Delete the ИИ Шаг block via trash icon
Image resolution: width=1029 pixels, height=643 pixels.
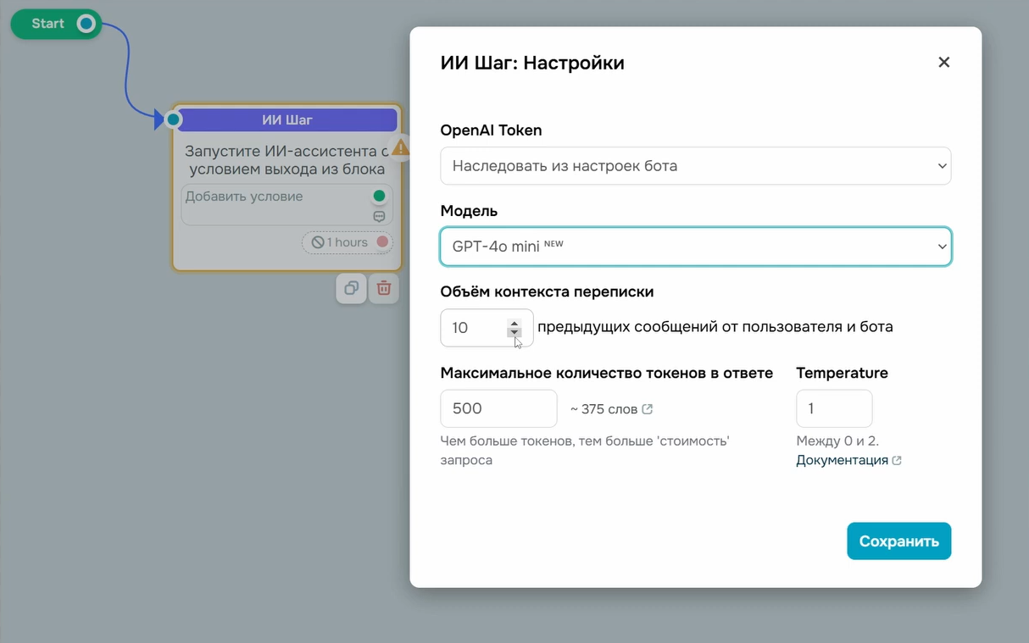pyautogui.click(x=384, y=288)
